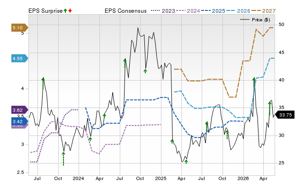Click the 45 label on the price axis
Screen dimensions: 303x181
click(x=281, y=53)
